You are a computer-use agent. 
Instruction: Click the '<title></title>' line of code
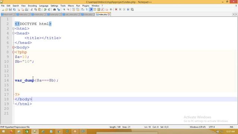coord(43,38)
